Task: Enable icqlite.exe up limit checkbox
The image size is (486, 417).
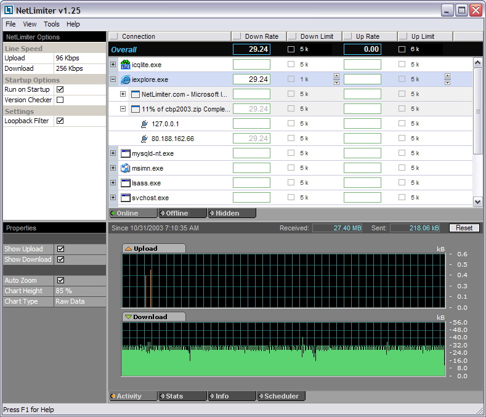Action: tap(402, 64)
